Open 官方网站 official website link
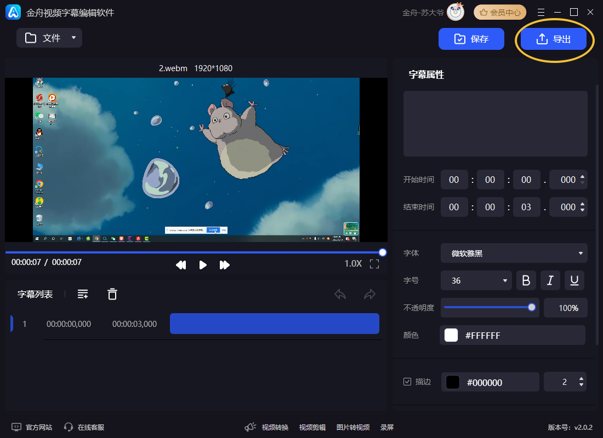This screenshot has height=438, width=603. 32,427
